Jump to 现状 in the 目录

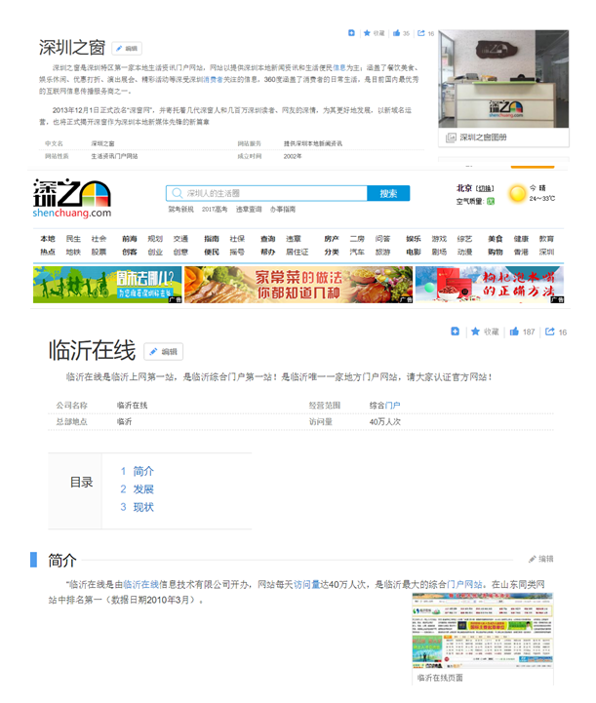[x=143, y=507]
